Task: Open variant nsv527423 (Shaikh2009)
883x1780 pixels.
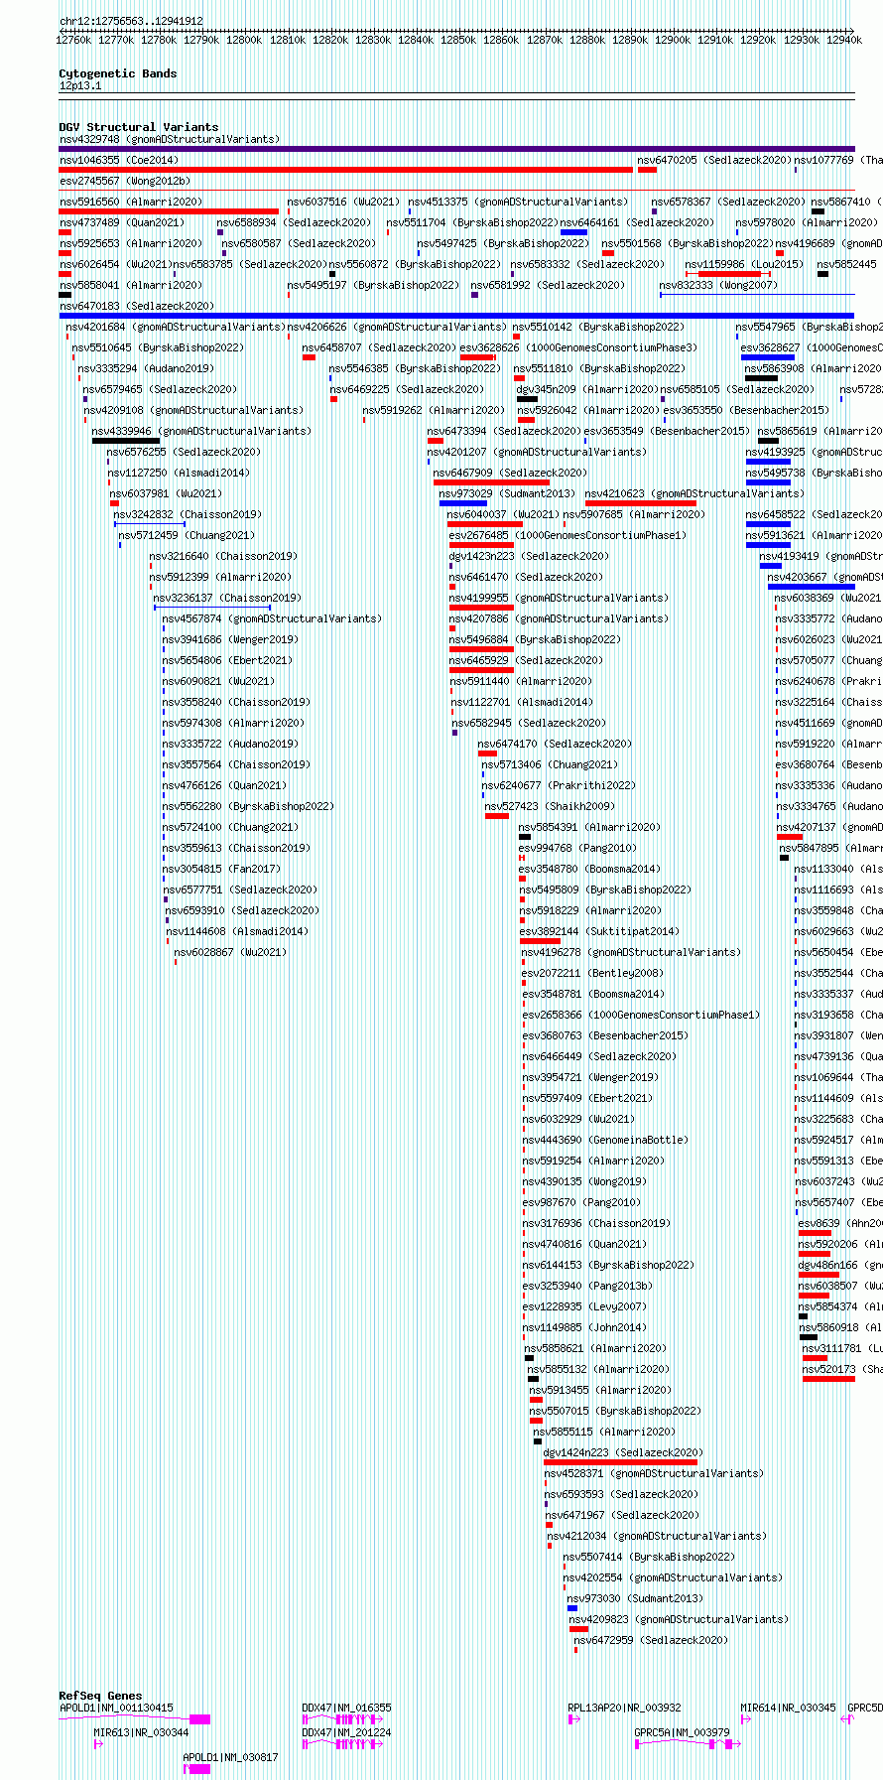Action: 551,806
